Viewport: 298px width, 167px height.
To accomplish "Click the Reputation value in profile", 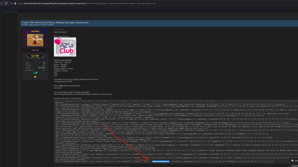I will tap(43, 70).
